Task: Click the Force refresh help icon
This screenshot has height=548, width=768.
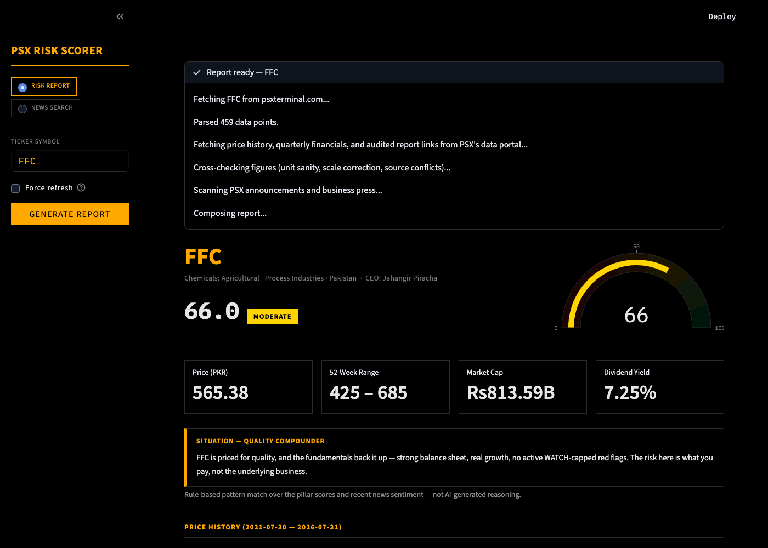Action: point(81,187)
